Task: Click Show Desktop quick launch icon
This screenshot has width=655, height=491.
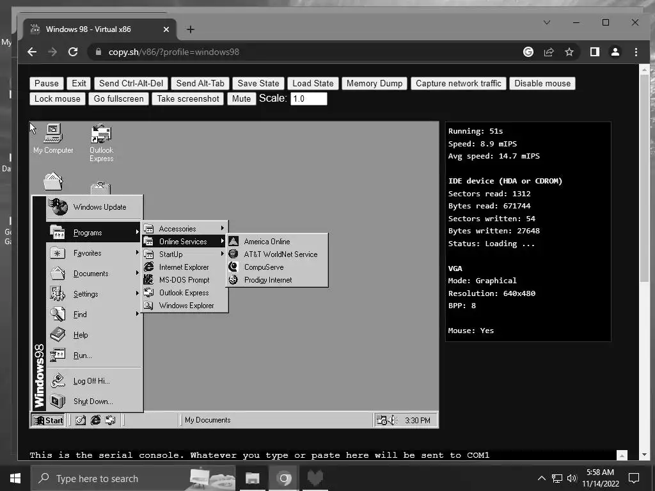Action: click(81, 420)
